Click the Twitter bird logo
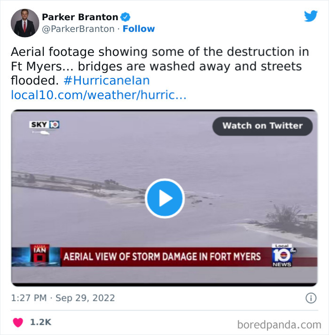Screen dimensions: 329x335 tap(311, 16)
